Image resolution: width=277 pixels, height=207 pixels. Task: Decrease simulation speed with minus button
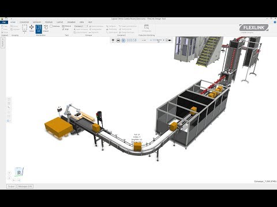click(151, 40)
